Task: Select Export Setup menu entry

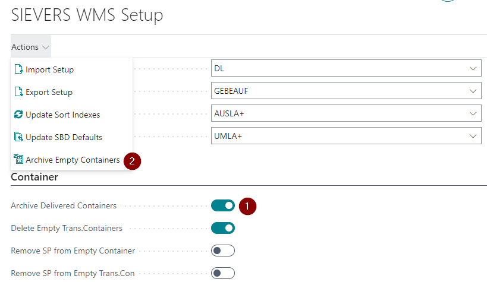Action: (x=49, y=92)
